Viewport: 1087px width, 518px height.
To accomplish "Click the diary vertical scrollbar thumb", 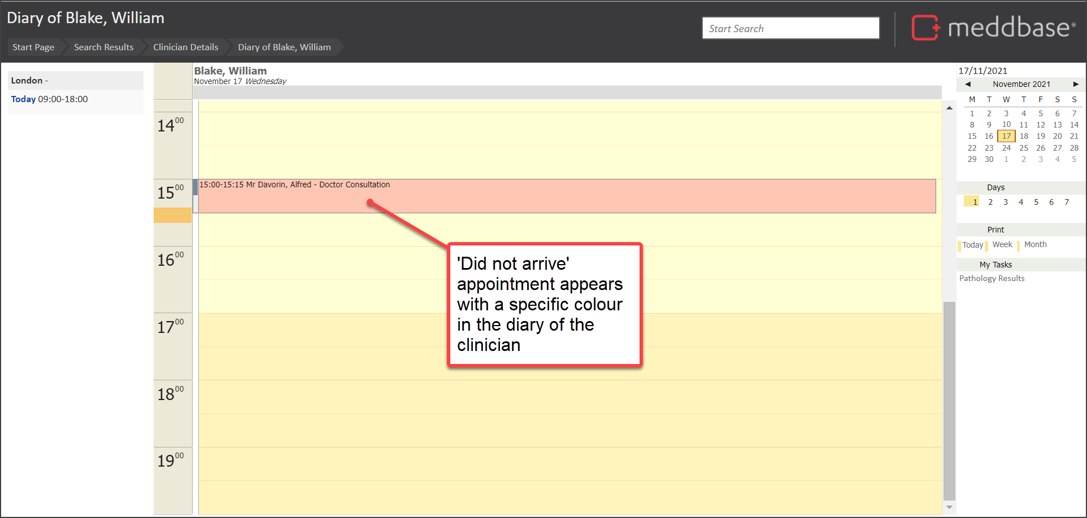I will pyautogui.click(x=949, y=401).
